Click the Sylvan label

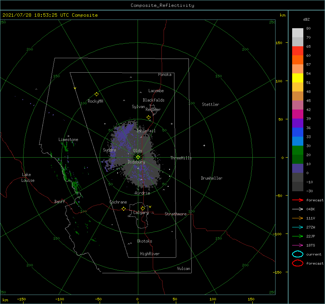[x=138, y=107]
